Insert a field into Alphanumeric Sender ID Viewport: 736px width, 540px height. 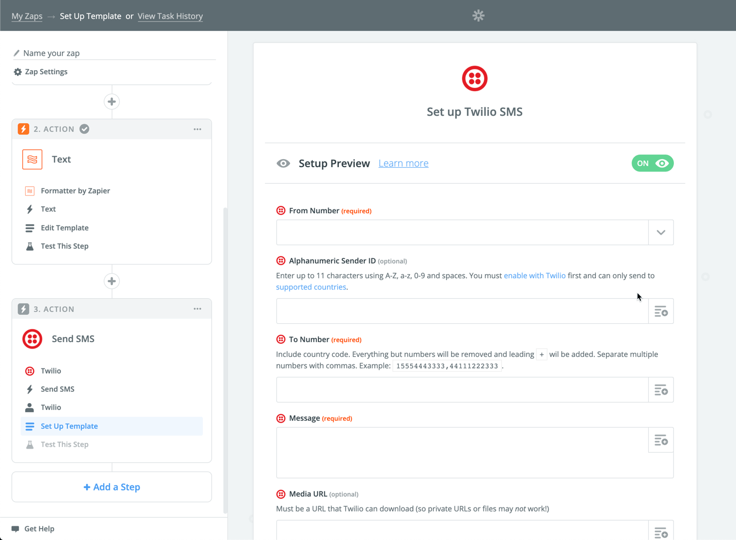pos(661,311)
